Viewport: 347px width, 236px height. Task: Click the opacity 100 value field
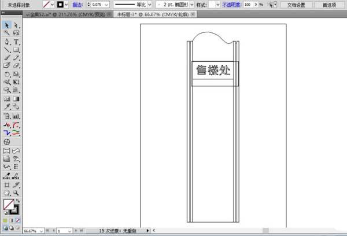click(x=248, y=5)
